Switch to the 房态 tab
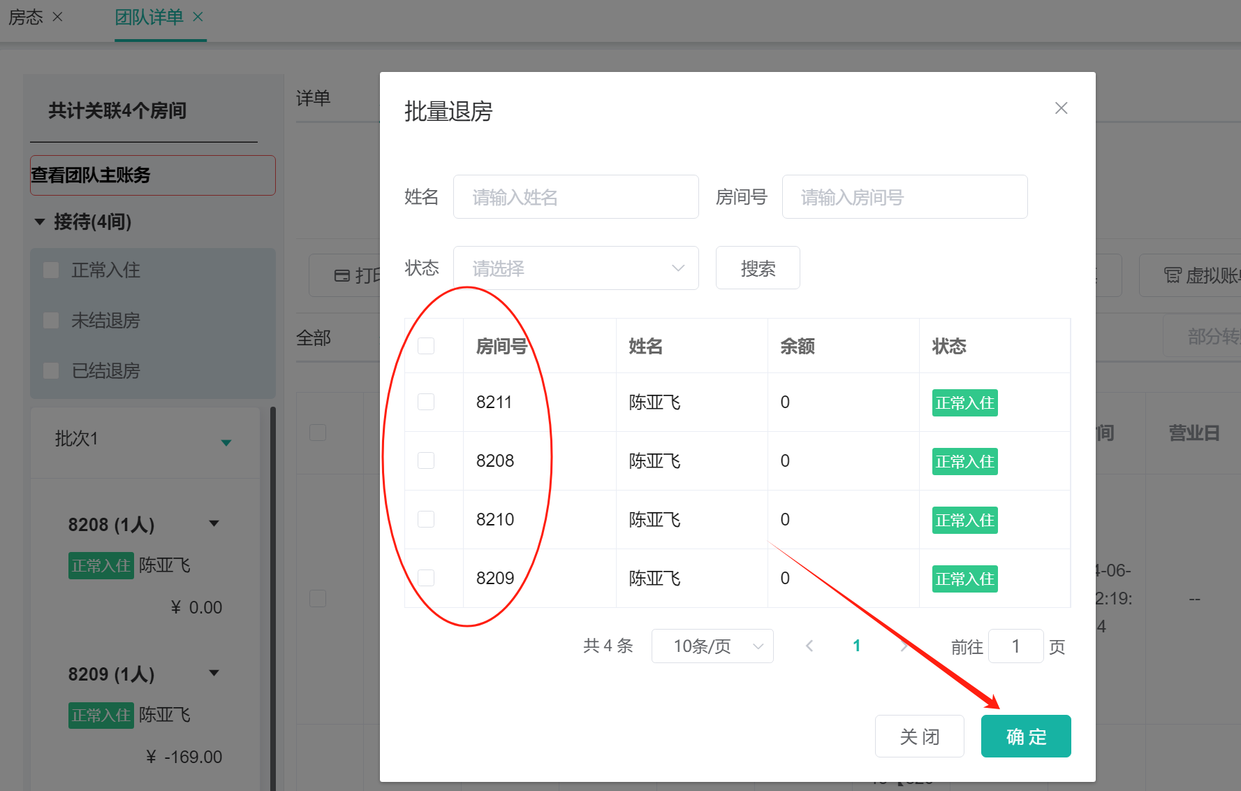Image resolution: width=1241 pixels, height=791 pixels. tap(26, 17)
